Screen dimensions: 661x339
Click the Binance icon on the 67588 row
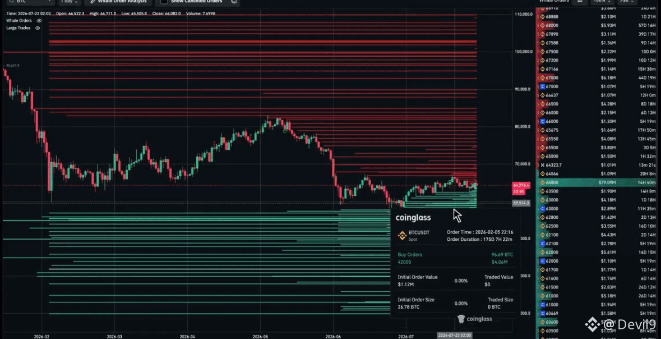pos(543,43)
